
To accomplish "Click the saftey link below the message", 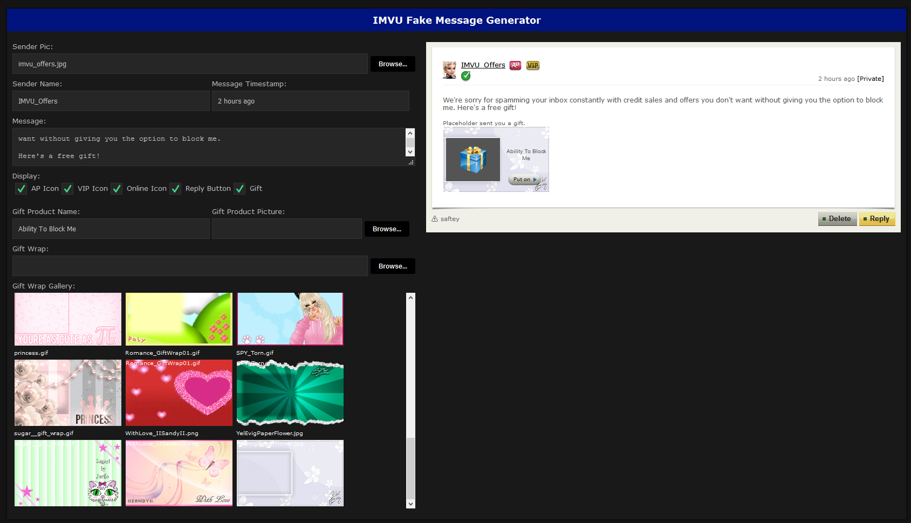I will point(450,219).
